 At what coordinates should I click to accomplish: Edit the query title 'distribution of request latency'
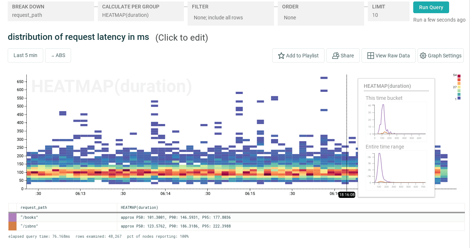pos(78,37)
